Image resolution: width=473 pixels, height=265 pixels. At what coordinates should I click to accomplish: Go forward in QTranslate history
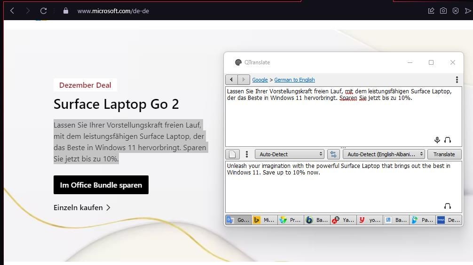(244, 80)
